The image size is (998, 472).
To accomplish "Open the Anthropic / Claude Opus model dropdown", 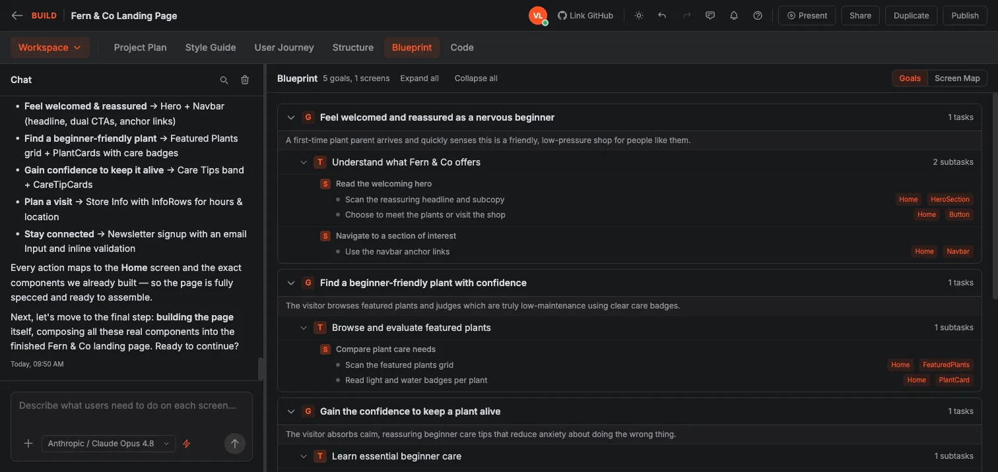I will (x=109, y=444).
